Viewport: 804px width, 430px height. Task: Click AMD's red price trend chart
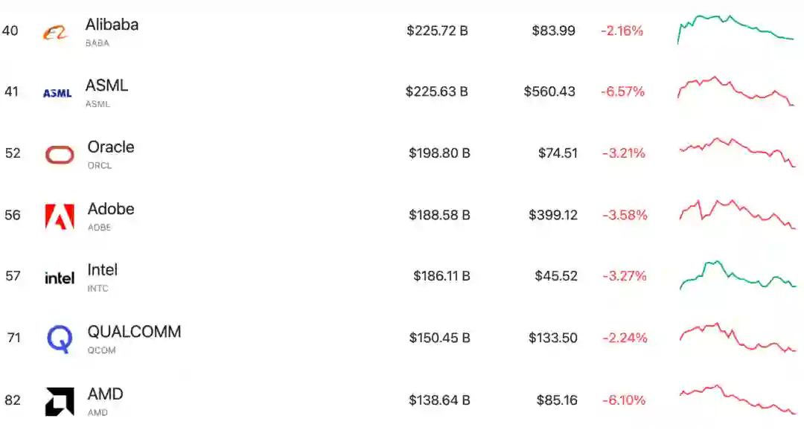click(x=737, y=399)
